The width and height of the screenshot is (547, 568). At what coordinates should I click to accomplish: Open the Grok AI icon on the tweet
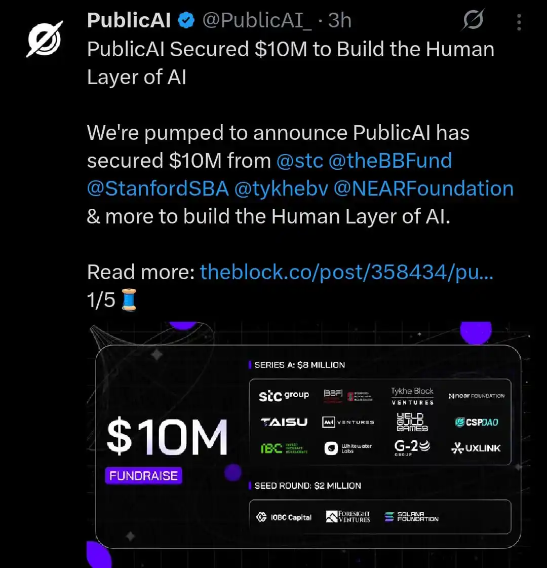[473, 20]
